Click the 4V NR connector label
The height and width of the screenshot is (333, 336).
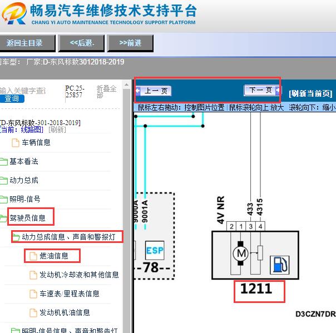(x=221, y=210)
